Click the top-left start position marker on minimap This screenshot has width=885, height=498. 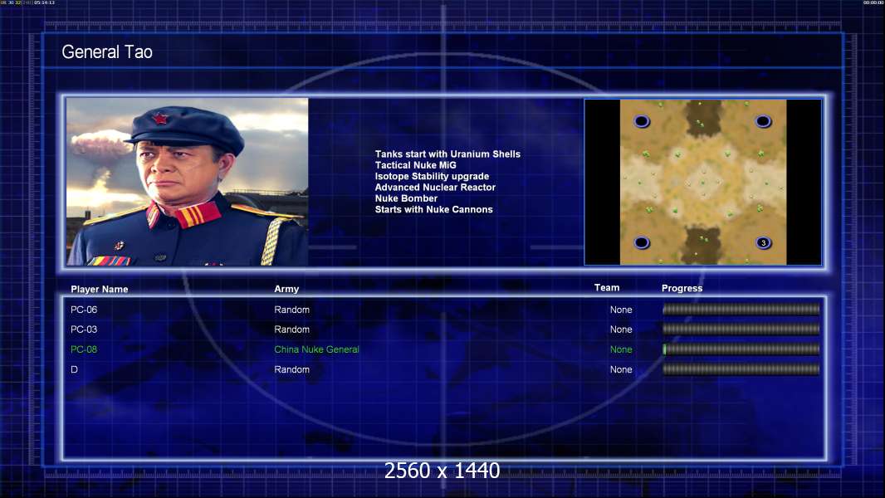(x=642, y=121)
